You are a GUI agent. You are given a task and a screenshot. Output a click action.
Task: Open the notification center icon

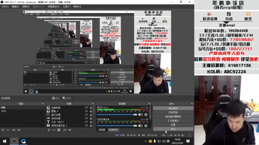(188, 141)
